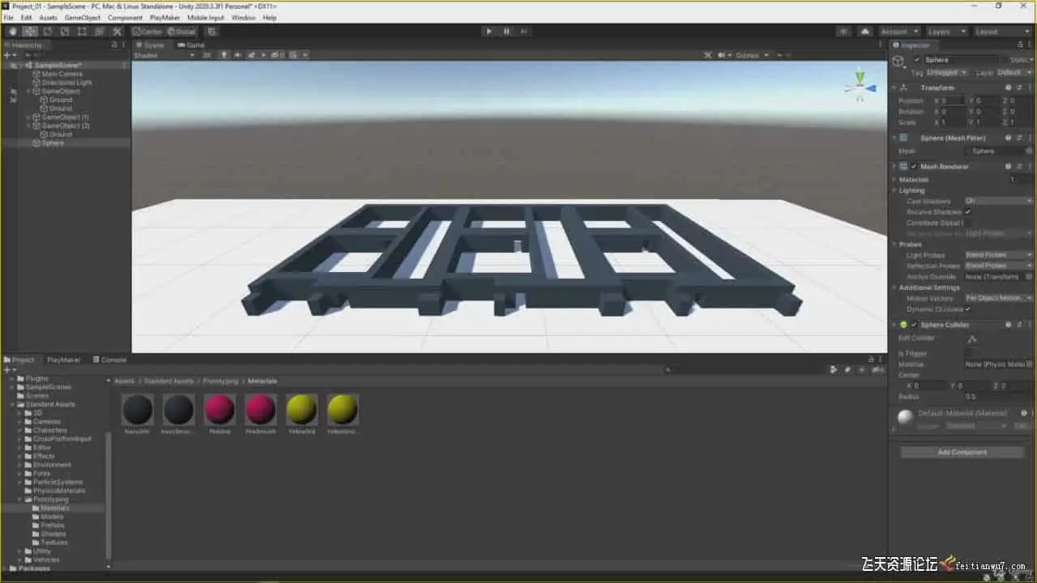Click the Hierarchy add plus button
The width and height of the screenshot is (1037, 583).
tap(8, 55)
